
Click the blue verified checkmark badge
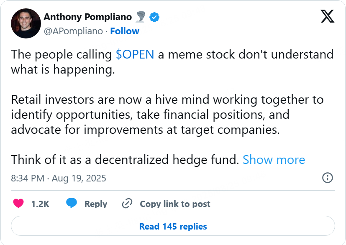(154, 17)
